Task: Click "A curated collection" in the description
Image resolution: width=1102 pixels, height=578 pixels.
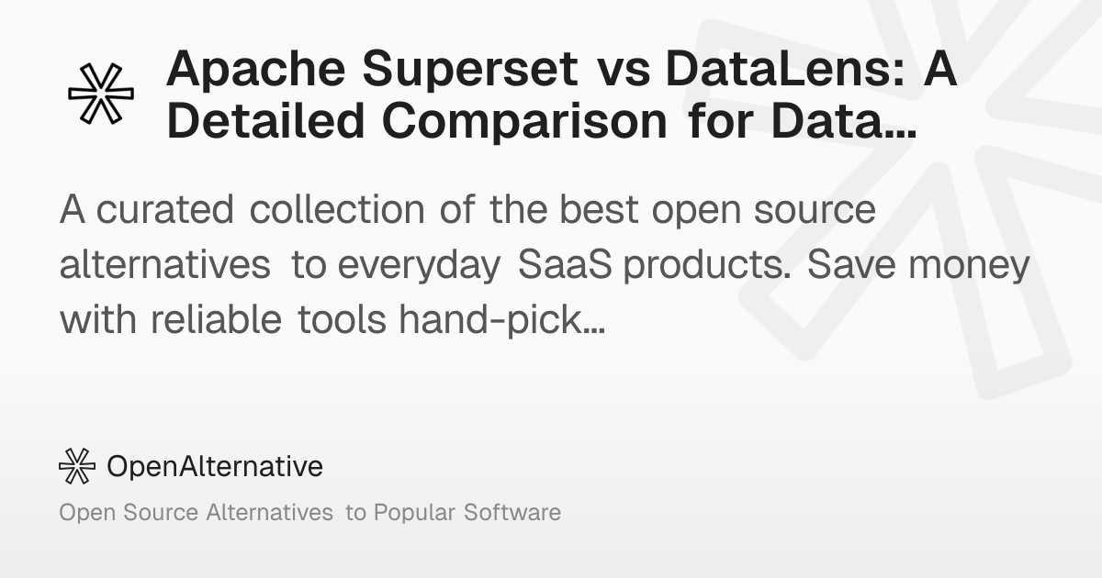Action: point(237,211)
